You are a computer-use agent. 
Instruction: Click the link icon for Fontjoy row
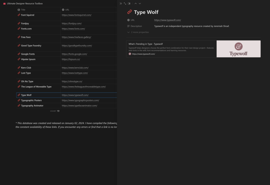point(19,23)
